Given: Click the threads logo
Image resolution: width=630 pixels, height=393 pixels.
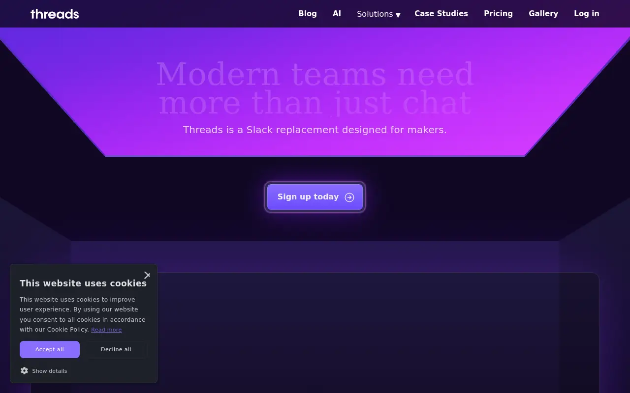Looking at the screenshot, I should (x=55, y=14).
